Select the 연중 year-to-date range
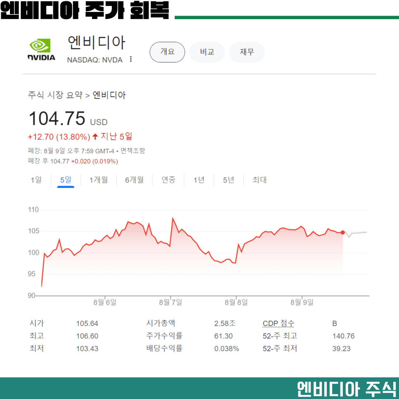Image resolution: width=399 pixels, height=399 pixels. pyautogui.click(x=168, y=180)
